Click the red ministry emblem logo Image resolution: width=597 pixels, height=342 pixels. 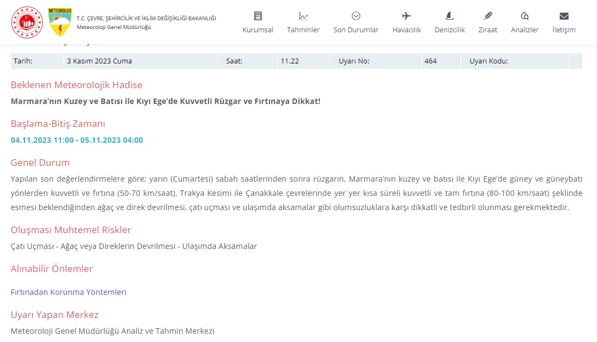pos(27,22)
